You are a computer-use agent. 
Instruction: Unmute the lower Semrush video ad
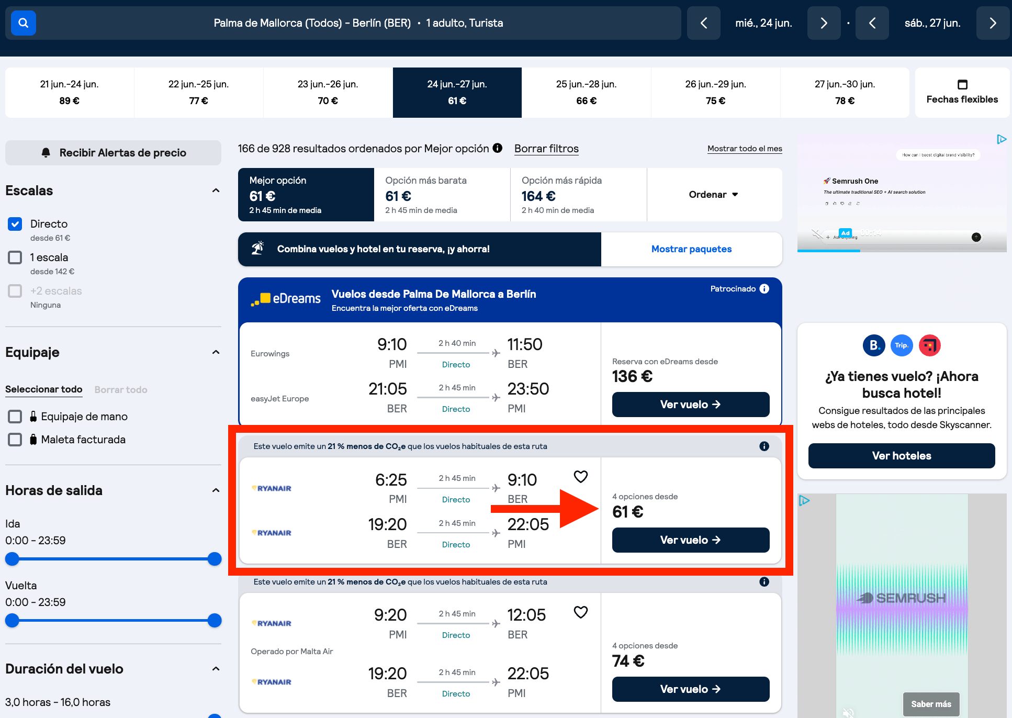point(848,712)
